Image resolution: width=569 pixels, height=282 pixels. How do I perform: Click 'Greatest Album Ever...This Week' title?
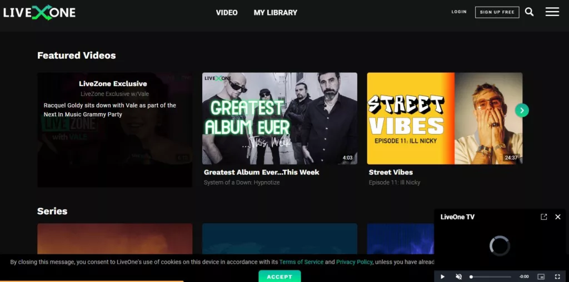261,172
